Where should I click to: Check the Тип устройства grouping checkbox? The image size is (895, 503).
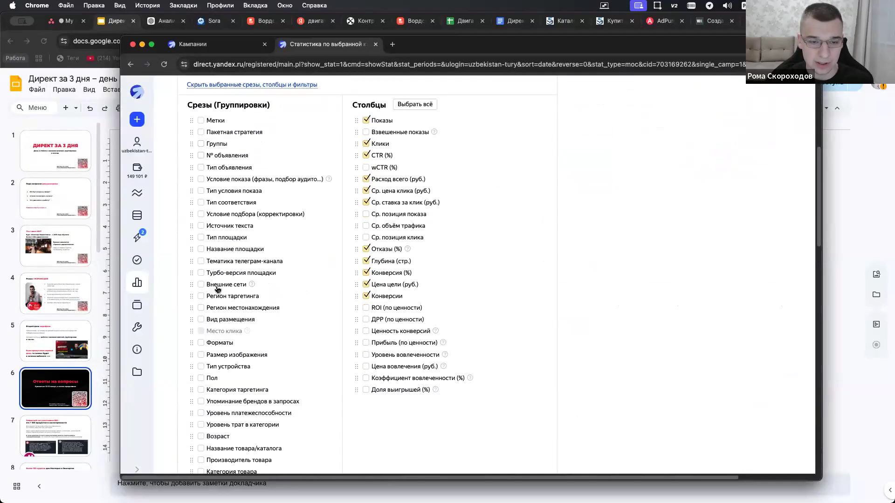point(201,366)
